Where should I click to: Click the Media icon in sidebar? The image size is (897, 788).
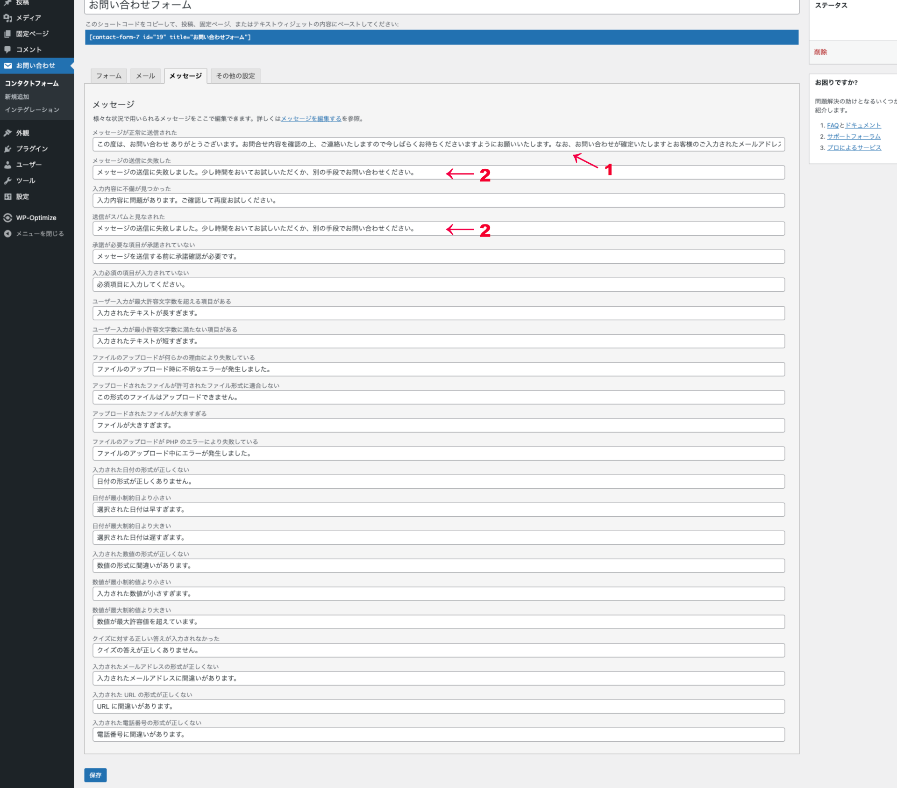7,18
